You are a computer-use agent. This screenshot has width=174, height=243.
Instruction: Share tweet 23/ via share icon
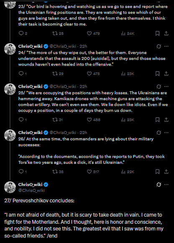tap(166, 34)
